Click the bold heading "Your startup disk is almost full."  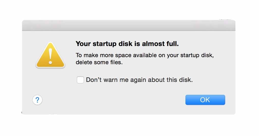coord(127,44)
